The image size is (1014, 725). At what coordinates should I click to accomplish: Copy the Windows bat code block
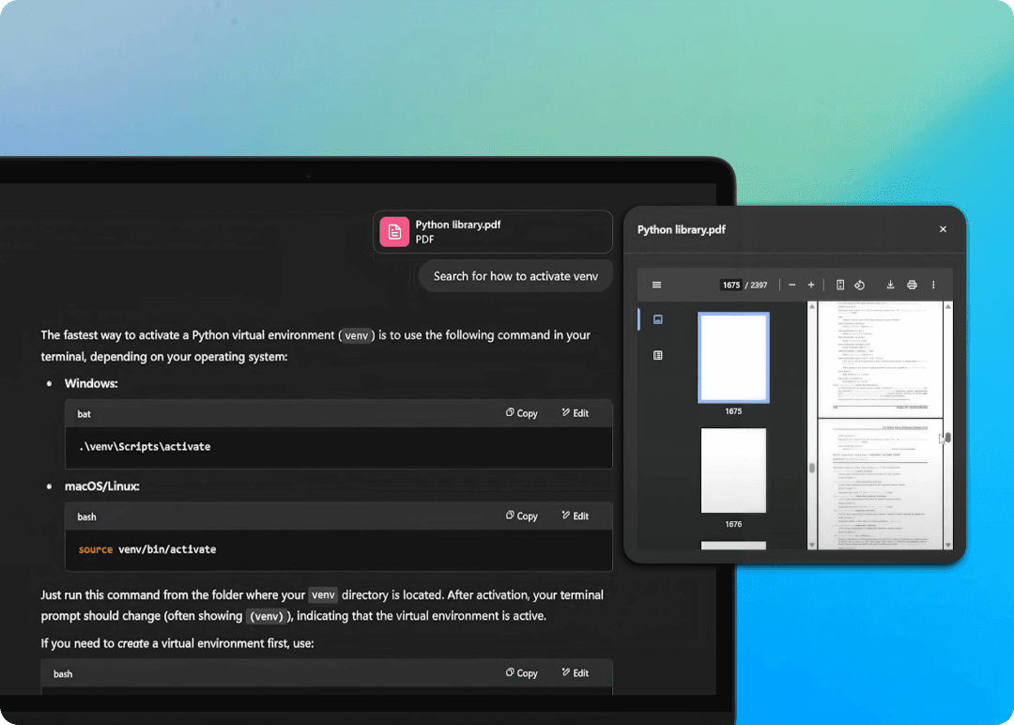click(522, 413)
